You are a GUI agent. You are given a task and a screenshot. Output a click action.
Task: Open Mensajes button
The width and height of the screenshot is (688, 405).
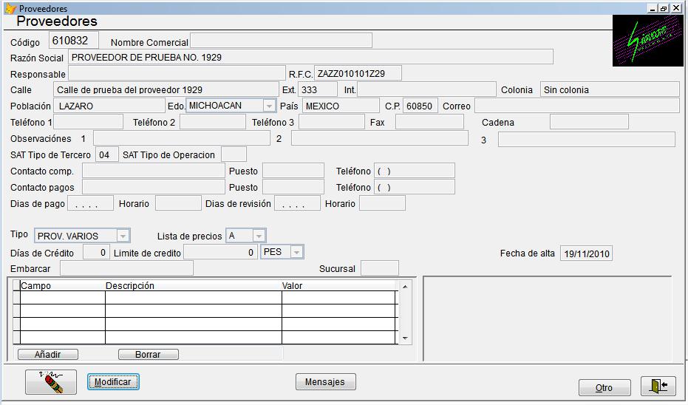point(326,382)
